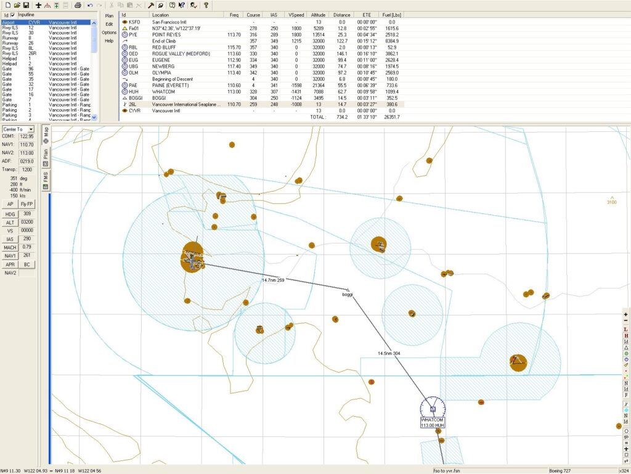Open the Options panel entry
Image resolution: width=631 pixels, height=474 pixels.
pos(109,32)
